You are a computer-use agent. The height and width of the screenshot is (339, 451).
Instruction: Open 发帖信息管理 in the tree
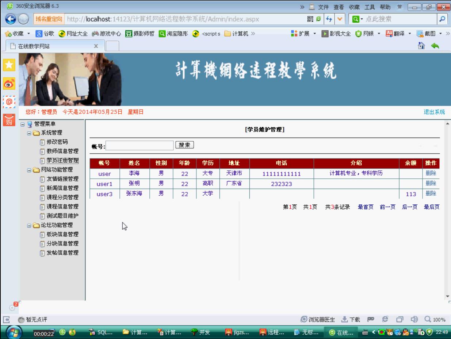(x=62, y=253)
